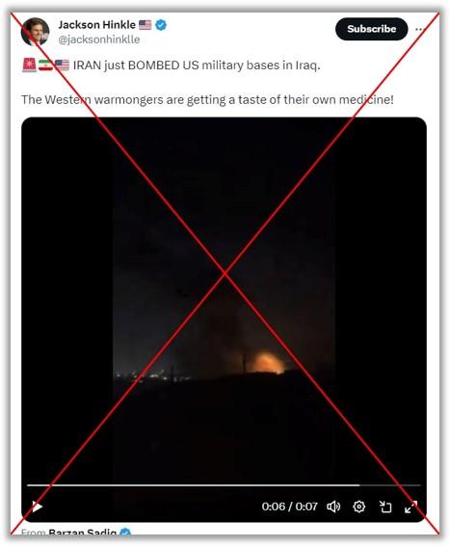The image size is (450, 547).
Task: Open the Jackson Hinkle display name link
Action: click(x=97, y=25)
